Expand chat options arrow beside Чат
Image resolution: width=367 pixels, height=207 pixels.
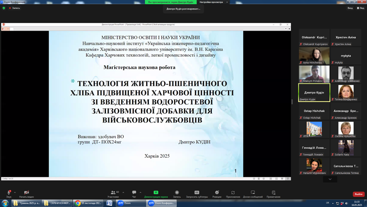pyautogui.click(x=141, y=192)
